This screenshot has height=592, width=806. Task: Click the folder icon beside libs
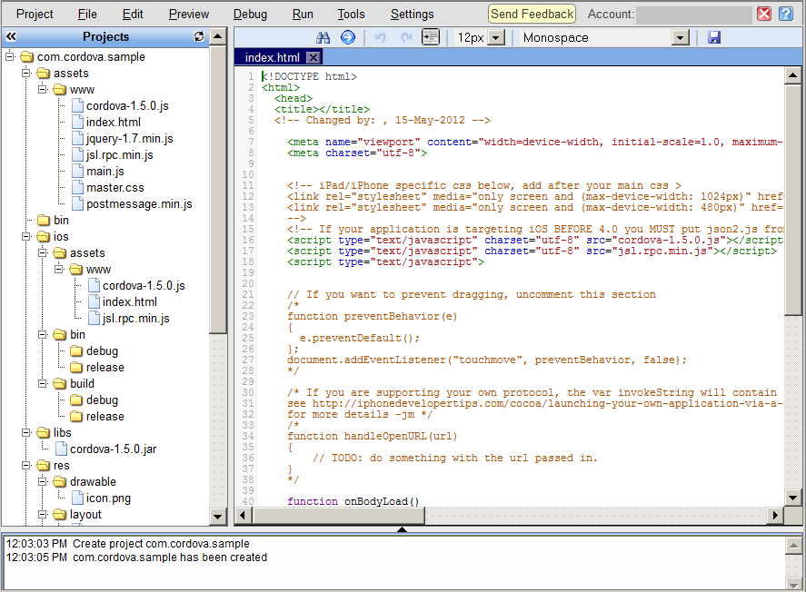pyautogui.click(x=44, y=433)
